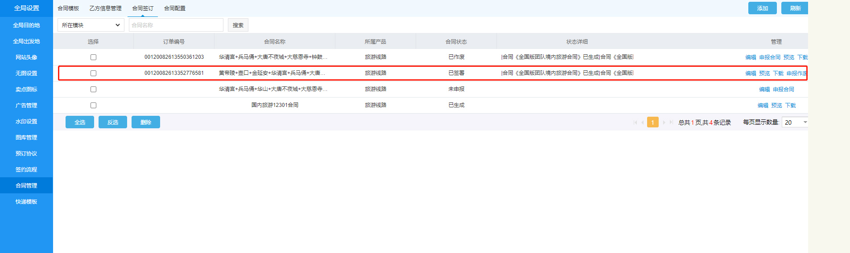Open the 所在模块 dropdown
Viewport: 850px width, 253px height.
[91, 25]
